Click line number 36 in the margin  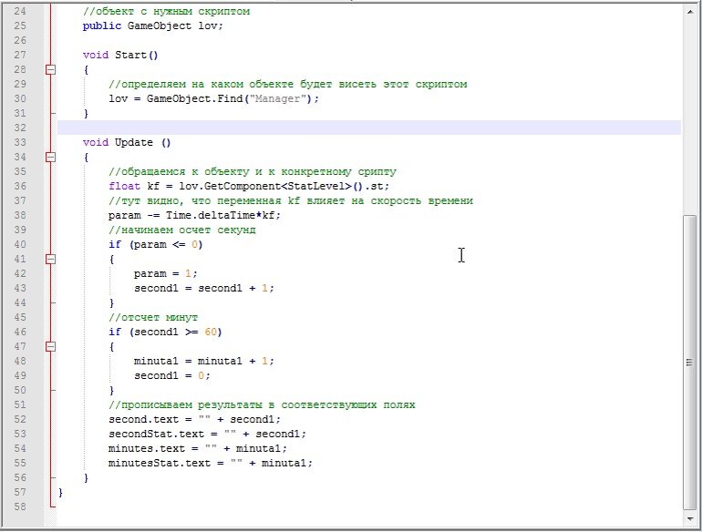[x=20, y=186]
